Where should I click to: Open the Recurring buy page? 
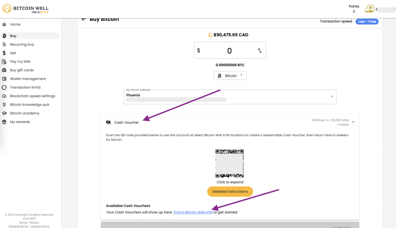(22, 44)
